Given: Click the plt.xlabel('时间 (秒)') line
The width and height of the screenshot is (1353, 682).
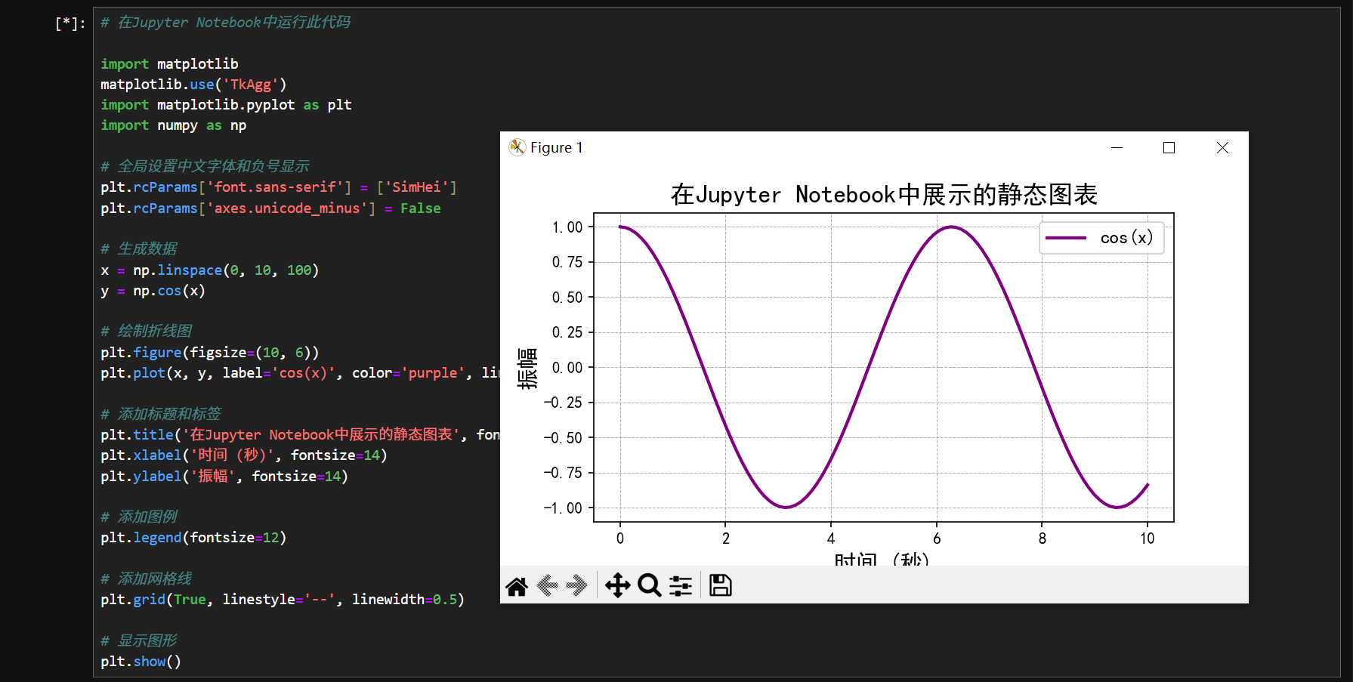Looking at the screenshot, I should pos(244,455).
